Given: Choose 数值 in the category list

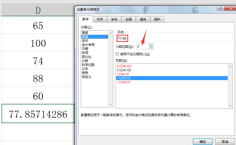Looking at the screenshot, I should [95, 37].
